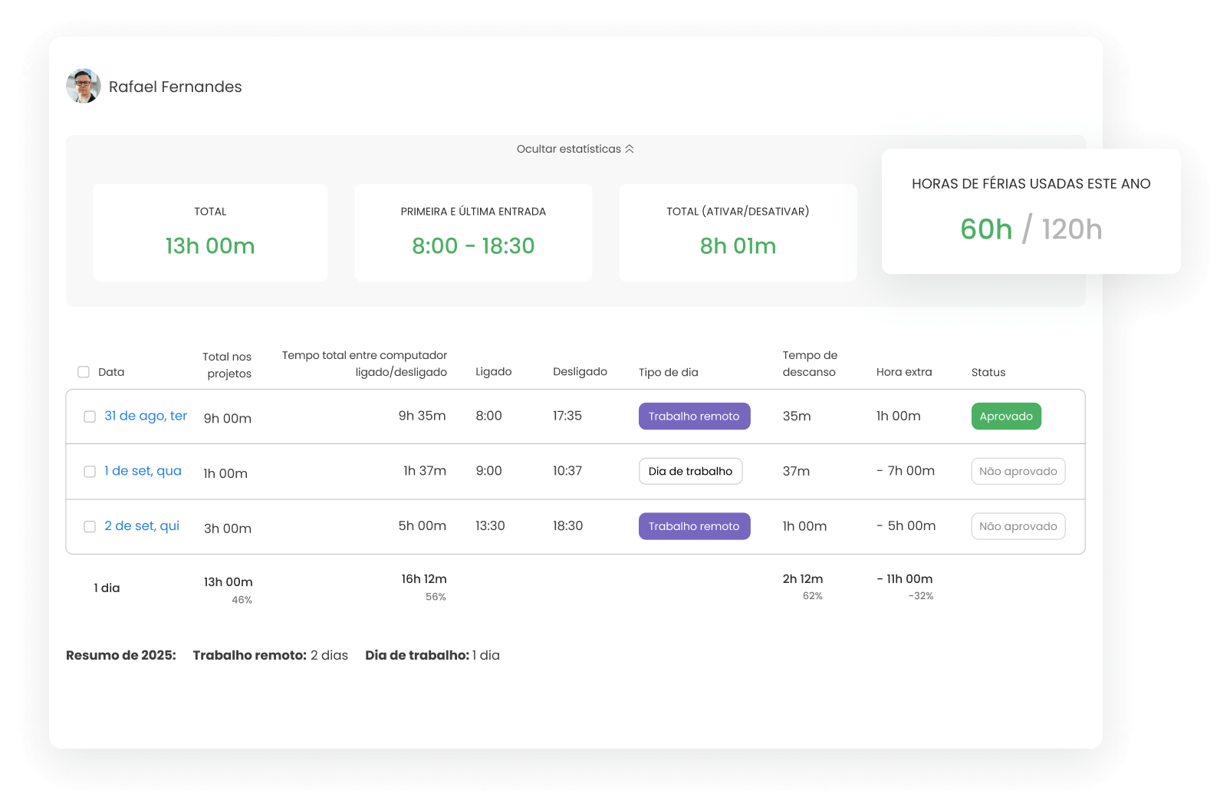
Task: Click the Ocultar estatísticas label
Action: click(568, 149)
